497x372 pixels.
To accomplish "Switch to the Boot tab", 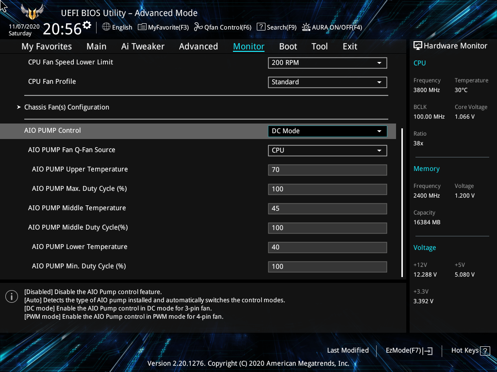I will tap(288, 46).
